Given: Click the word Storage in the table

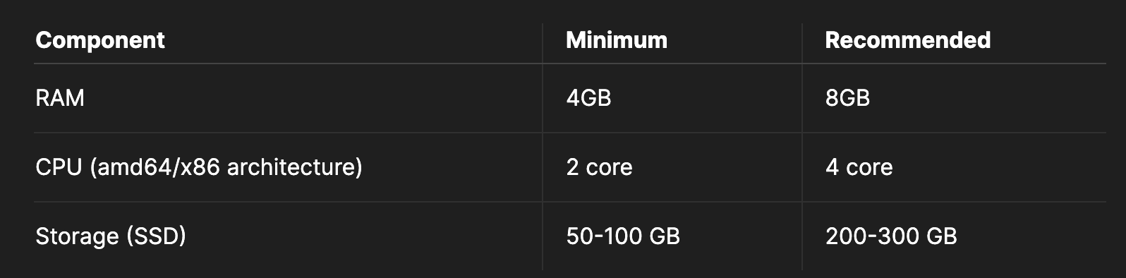Looking at the screenshot, I should pyautogui.click(x=77, y=236).
